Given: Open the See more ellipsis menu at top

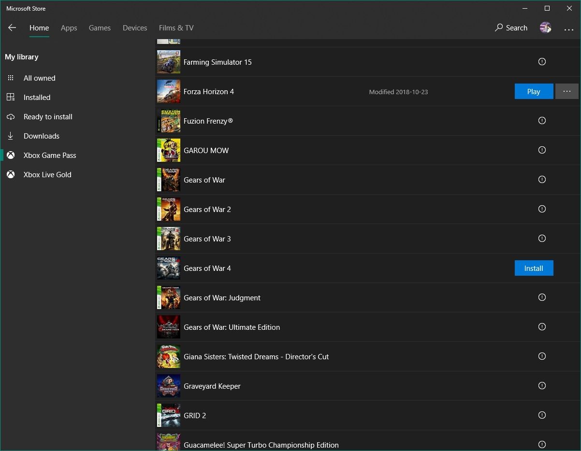Looking at the screenshot, I should point(568,29).
